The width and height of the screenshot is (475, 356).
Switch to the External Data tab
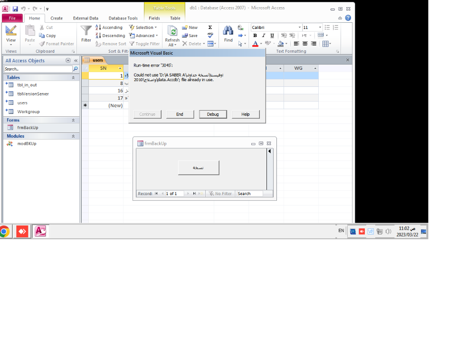coord(85,18)
